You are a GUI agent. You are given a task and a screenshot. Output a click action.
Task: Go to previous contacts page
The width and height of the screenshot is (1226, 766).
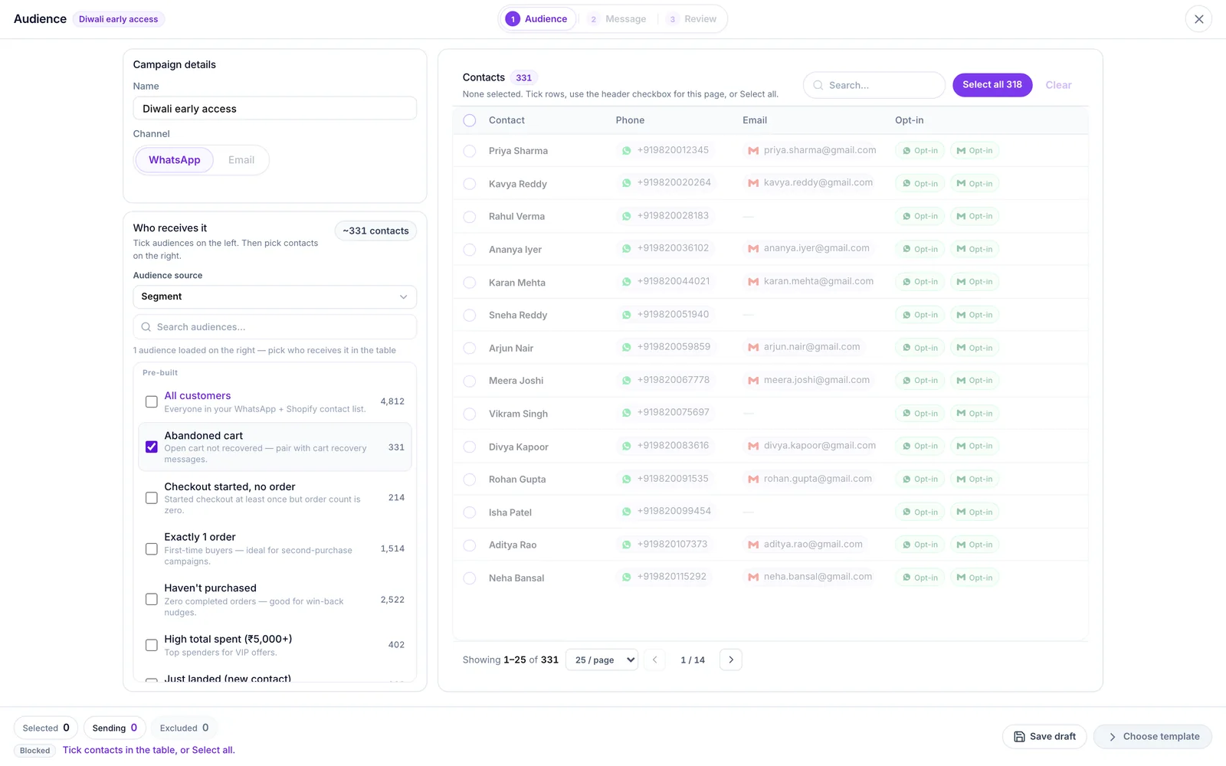[654, 660]
